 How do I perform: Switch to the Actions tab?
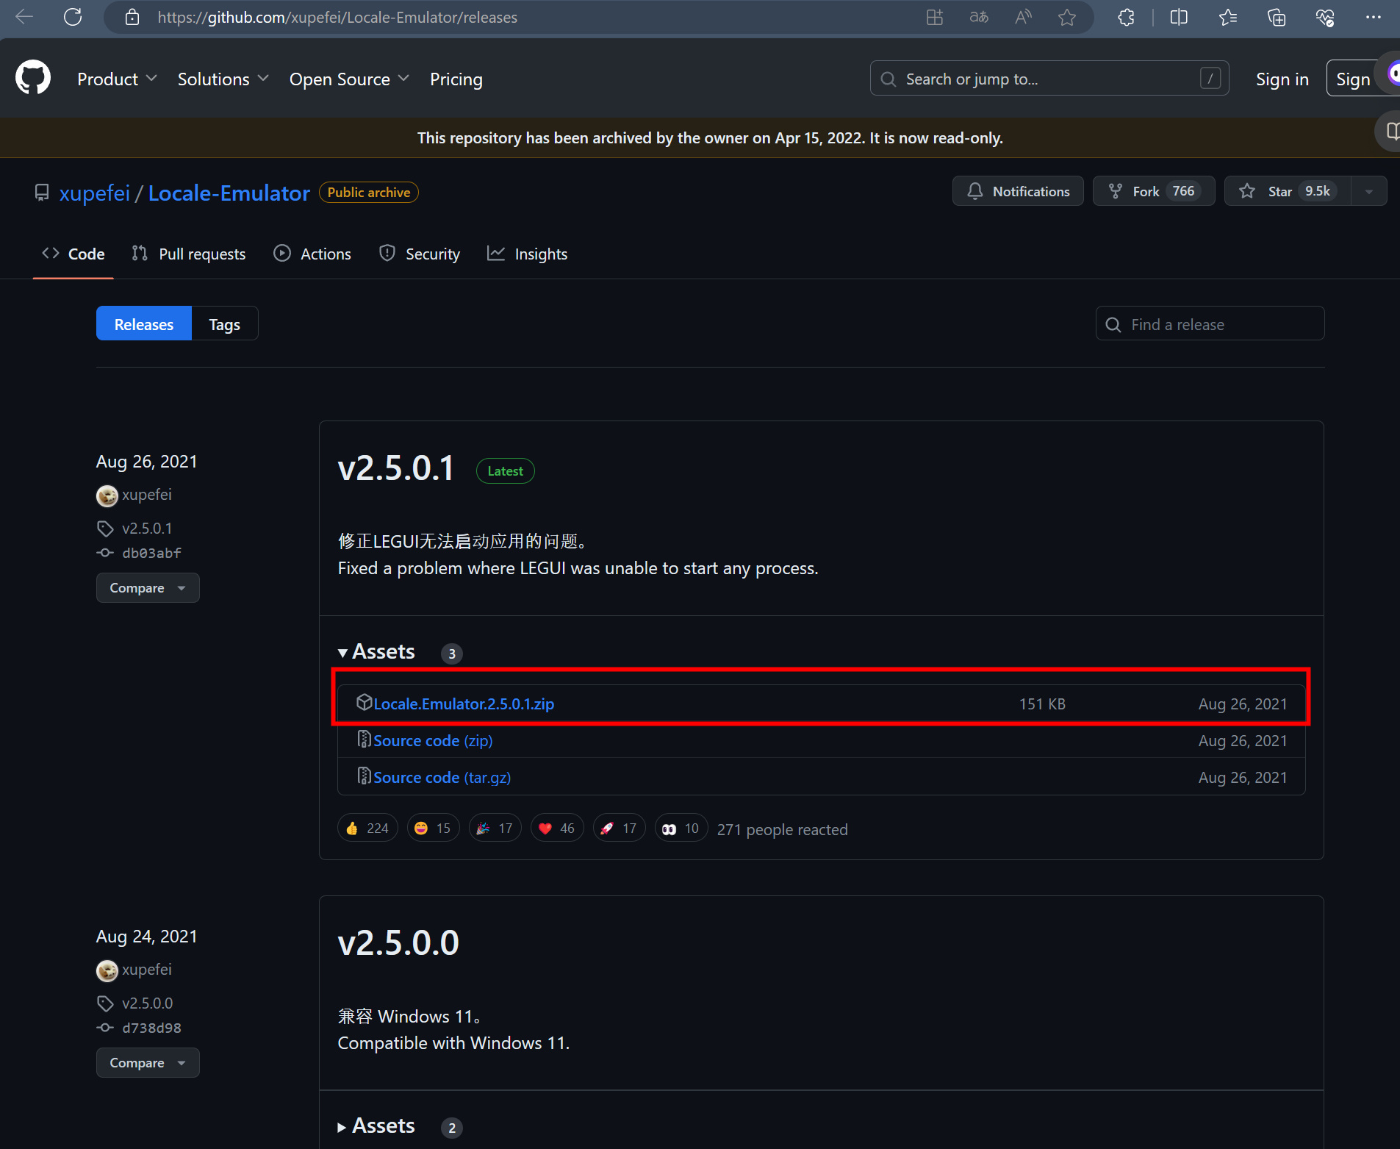[x=312, y=254]
